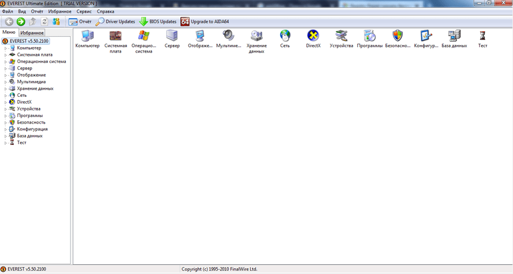Expand the DirectX tree node arrow
This screenshot has width=513, height=274.
5,102
